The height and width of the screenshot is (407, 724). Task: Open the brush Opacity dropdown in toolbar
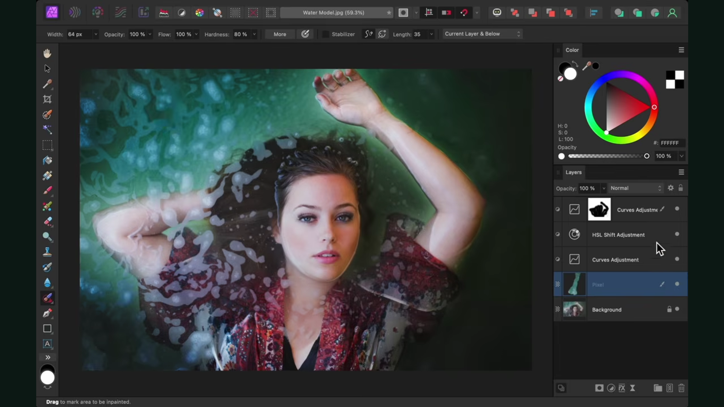point(150,34)
